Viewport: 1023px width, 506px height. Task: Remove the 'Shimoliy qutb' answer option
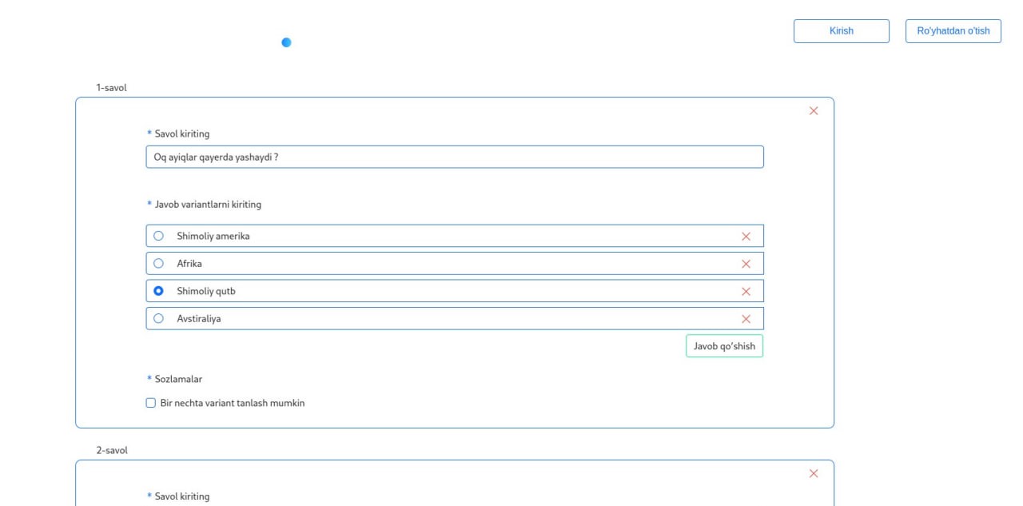pos(746,291)
